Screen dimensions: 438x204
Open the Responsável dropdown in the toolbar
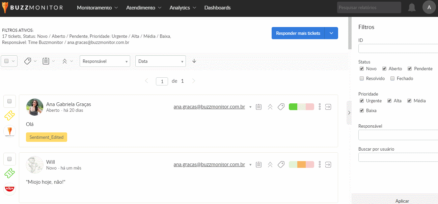[x=105, y=61]
